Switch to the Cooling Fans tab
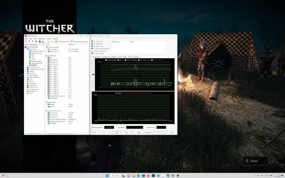This screenshot has height=178, width=285. point(105,57)
